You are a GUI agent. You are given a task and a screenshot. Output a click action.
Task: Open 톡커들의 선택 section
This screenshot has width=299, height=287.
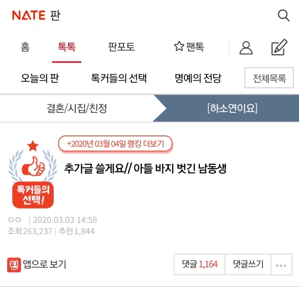click(x=118, y=78)
